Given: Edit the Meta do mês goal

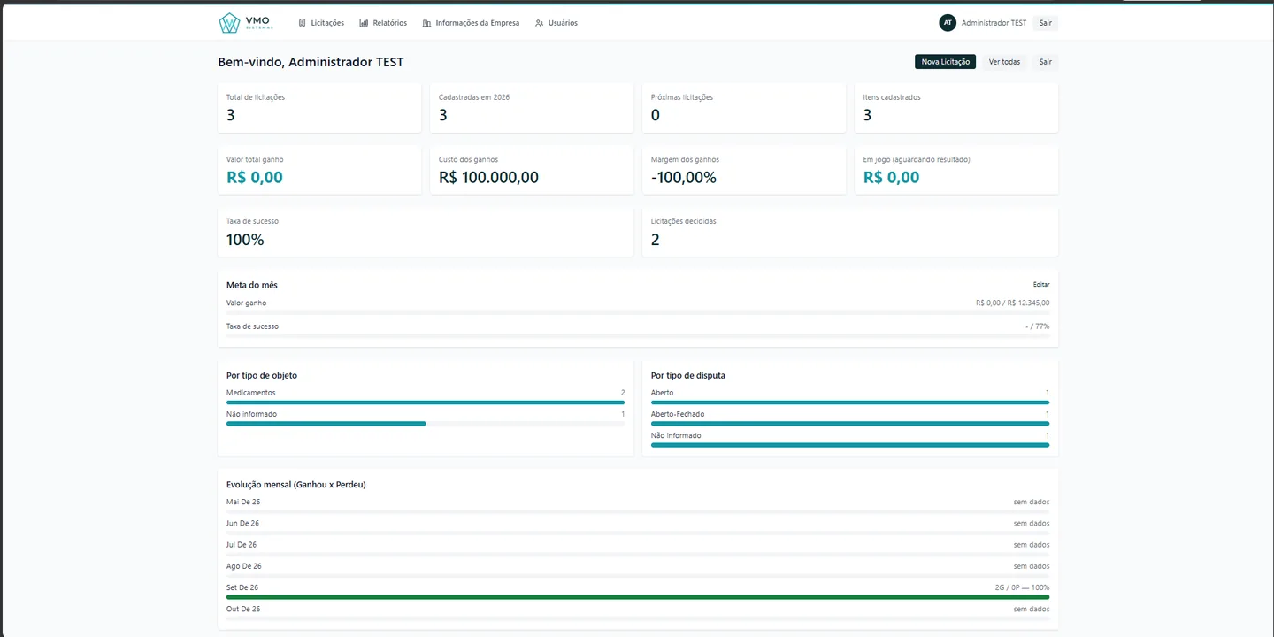Looking at the screenshot, I should [x=1041, y=285].
